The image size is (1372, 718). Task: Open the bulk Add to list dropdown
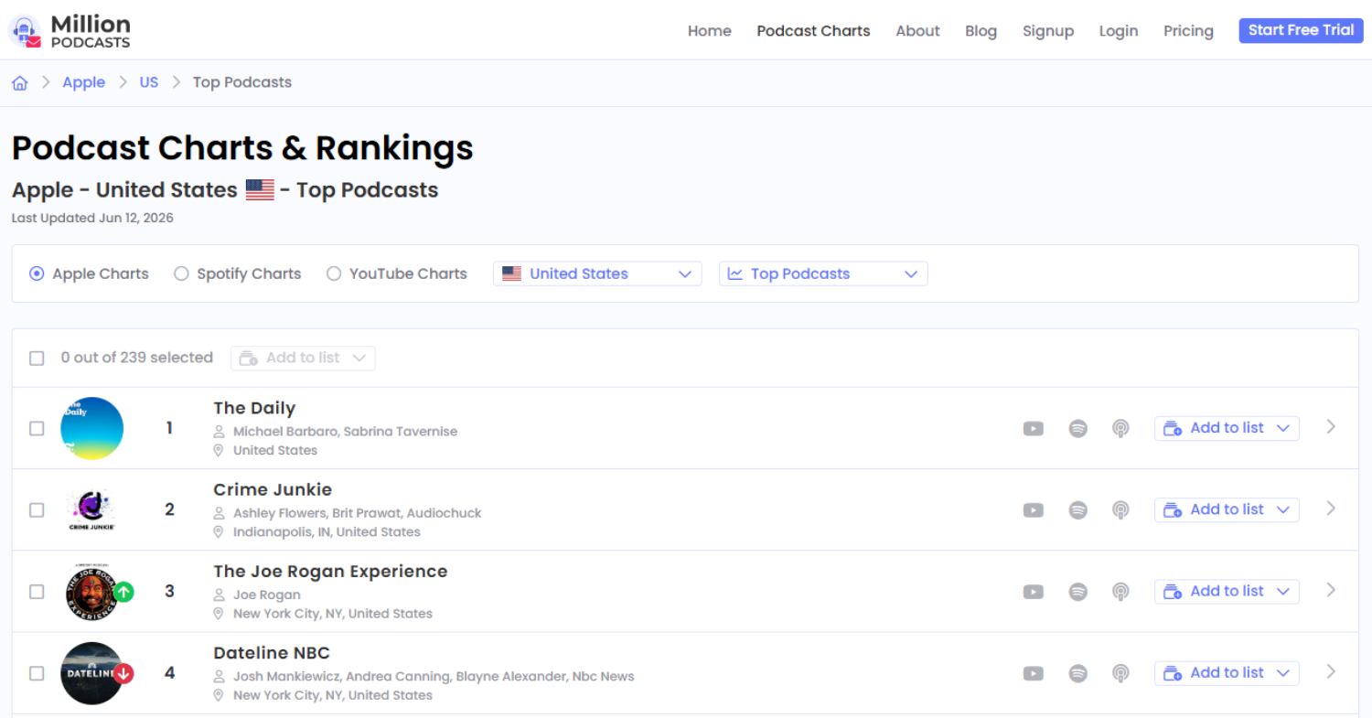(303, 358)
